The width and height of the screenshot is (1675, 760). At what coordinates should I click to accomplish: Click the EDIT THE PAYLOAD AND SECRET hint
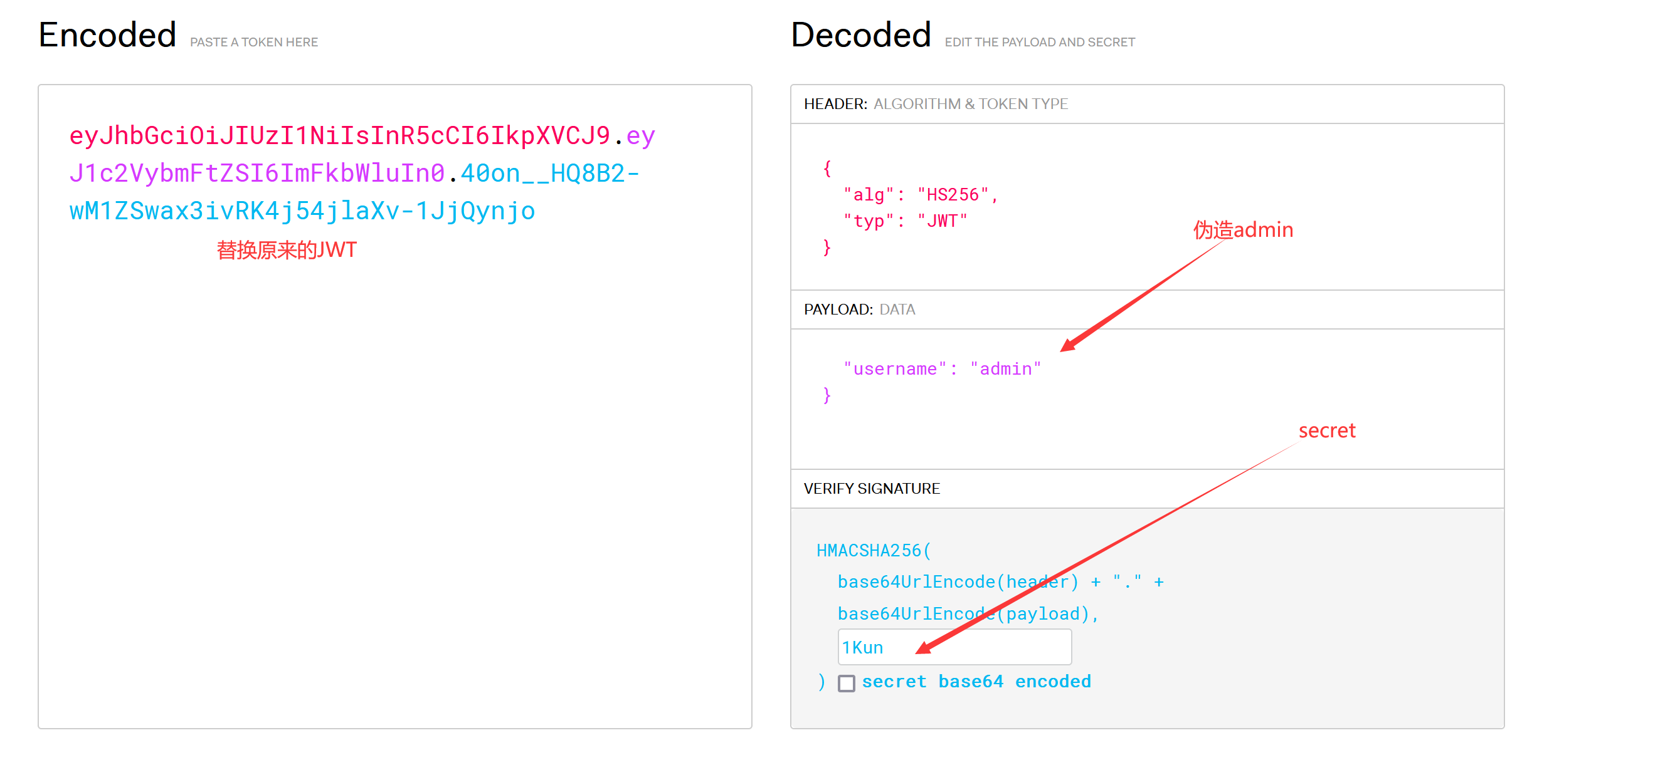(x=1039, y=42)
